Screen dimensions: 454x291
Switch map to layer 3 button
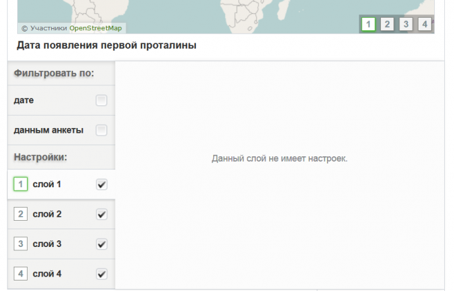click(406, 24)
